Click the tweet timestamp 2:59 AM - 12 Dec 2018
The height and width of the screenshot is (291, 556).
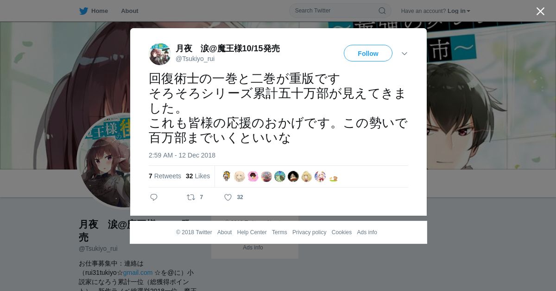[x=182, y=155]
